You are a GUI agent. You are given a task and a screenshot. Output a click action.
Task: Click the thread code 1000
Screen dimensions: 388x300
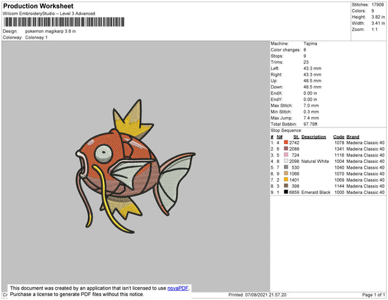coord(339,192)
